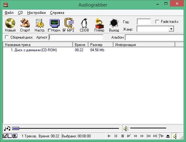The image size is (186, 142).
Task: Click the volume slider track
Action: 148,128
